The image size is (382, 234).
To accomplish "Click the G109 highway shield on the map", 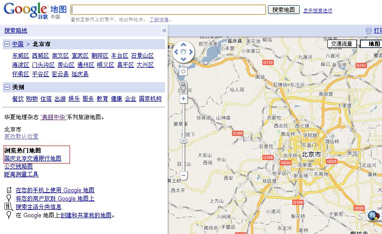I will point(238,133).
